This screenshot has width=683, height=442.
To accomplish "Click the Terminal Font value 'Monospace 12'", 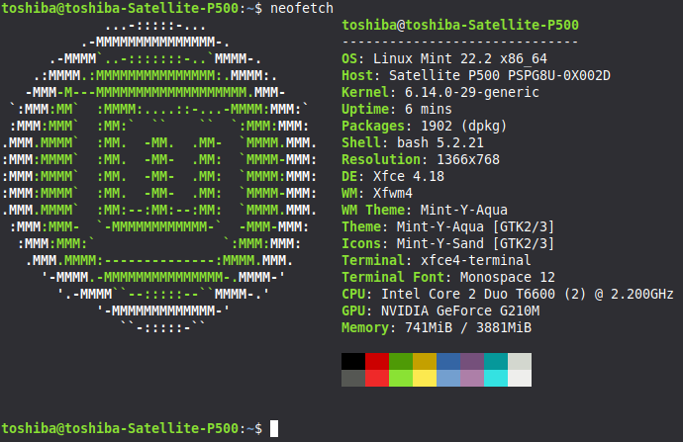I will [x=508, y=277].
